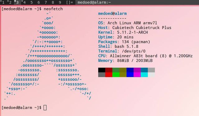Select the active workspace tag 3
199x116 pixels.
pyautogui.click(x=17, y=2)
